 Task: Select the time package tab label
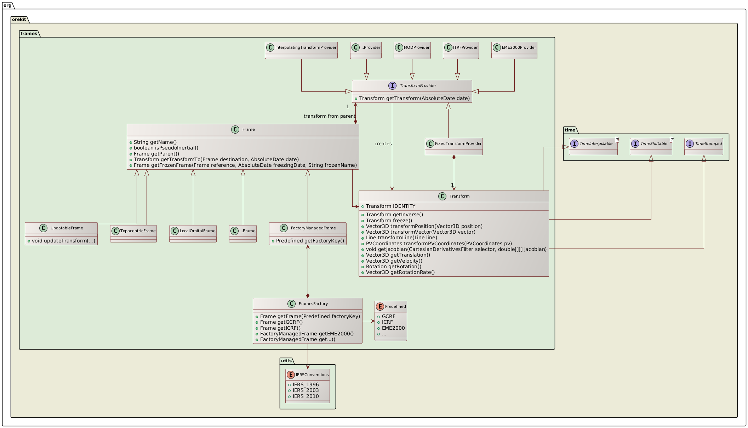(570, 130)
